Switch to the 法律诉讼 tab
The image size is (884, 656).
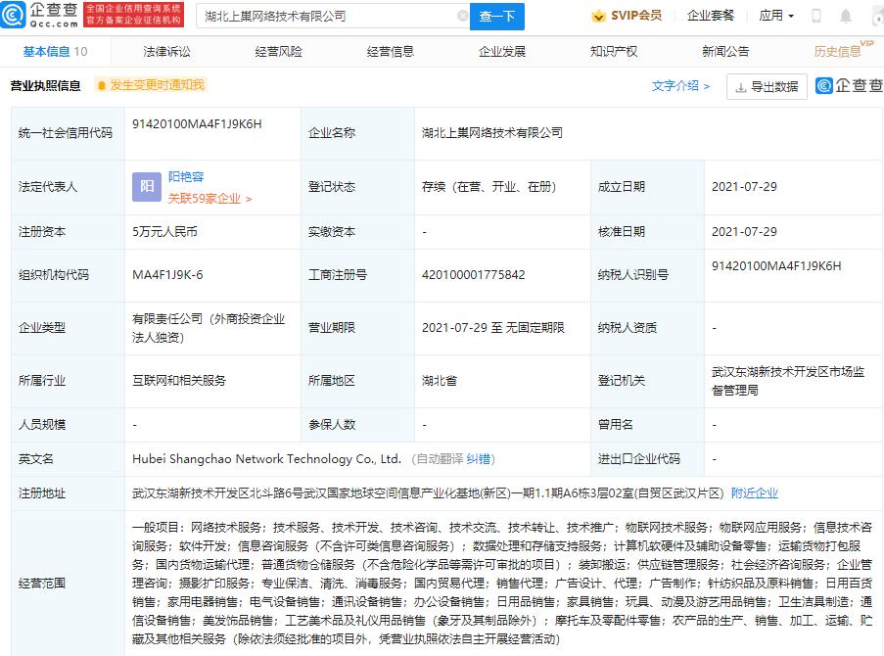click(166, 51)
